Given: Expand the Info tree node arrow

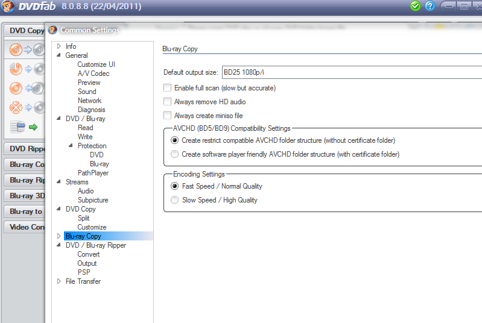Looking at the screenshot, I should point(59,46).
